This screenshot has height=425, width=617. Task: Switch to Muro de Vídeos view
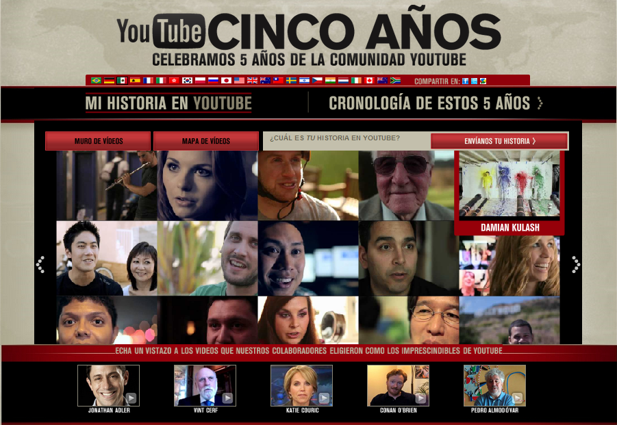coord(98,141)
